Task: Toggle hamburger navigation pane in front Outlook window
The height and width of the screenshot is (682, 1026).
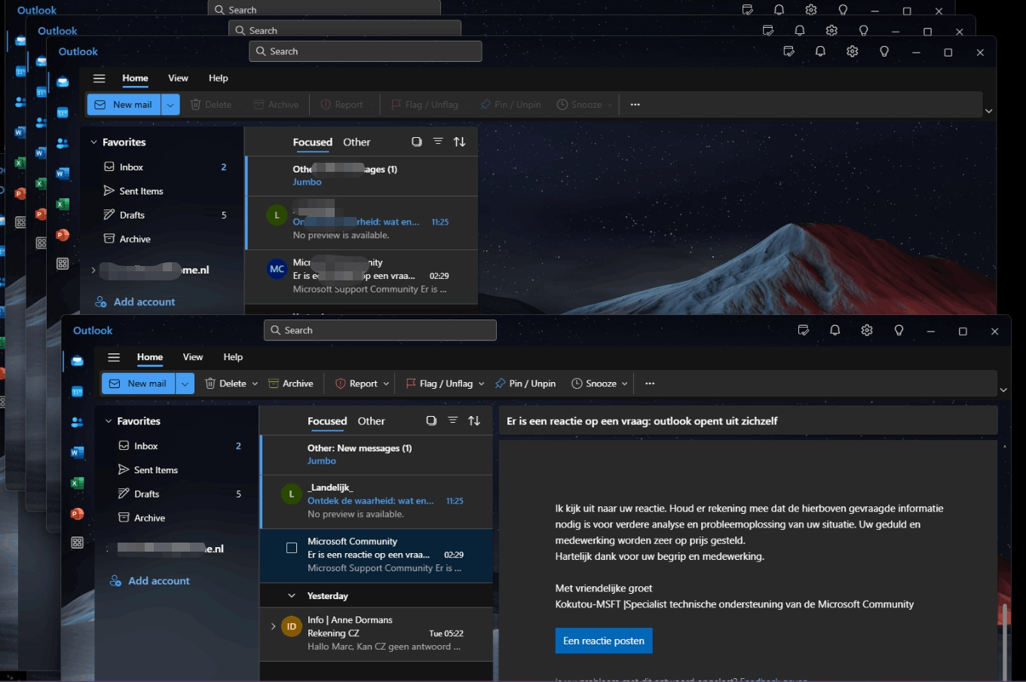Action: [114, 357]
